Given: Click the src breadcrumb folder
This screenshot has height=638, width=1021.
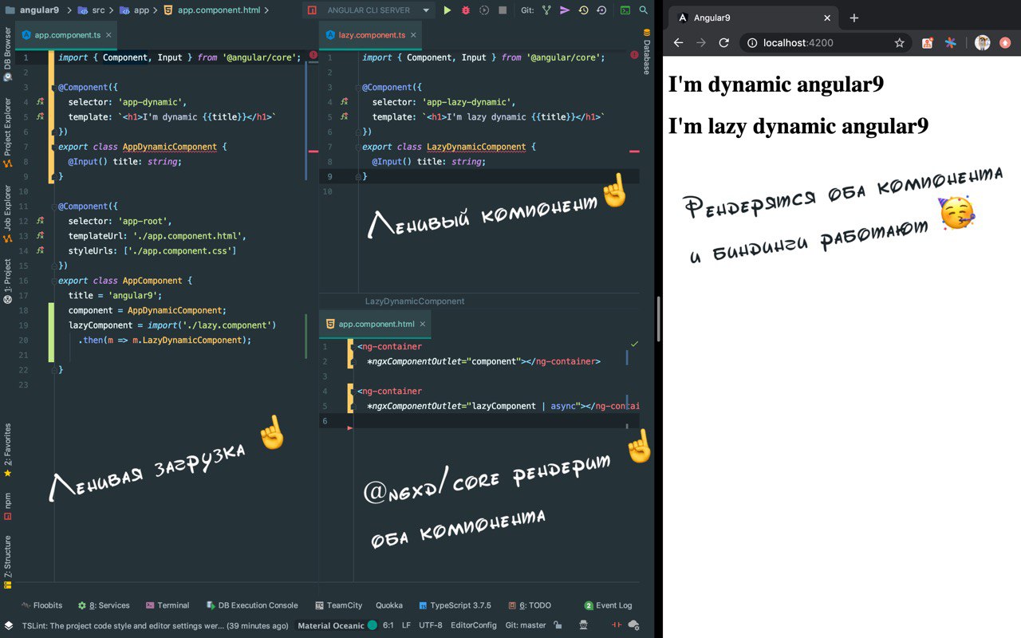Looking at the screenshot, I should (92, 10).
